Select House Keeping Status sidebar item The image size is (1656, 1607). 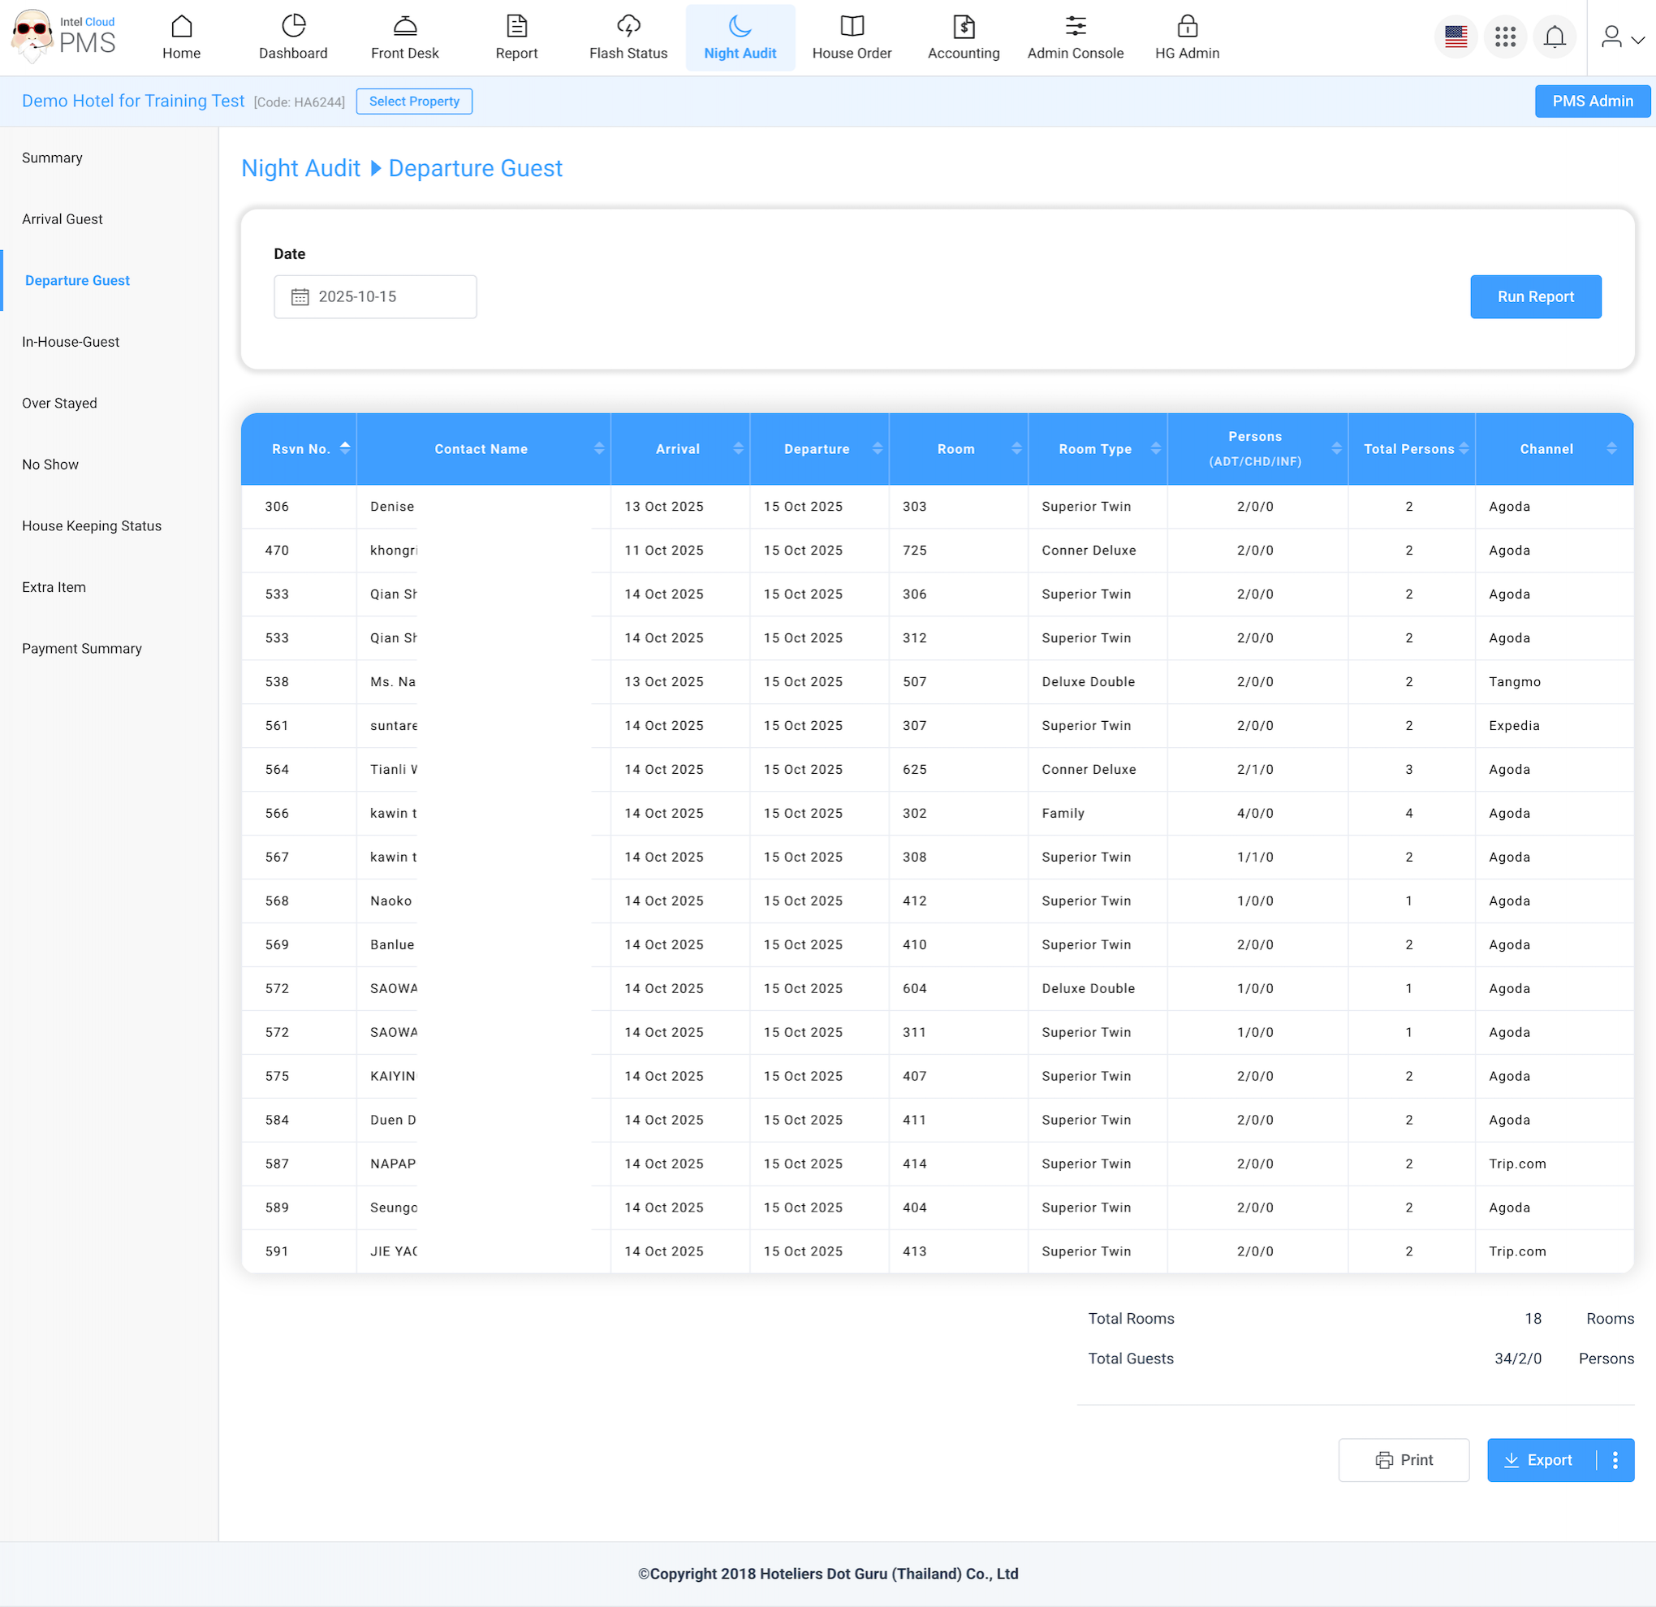91,526
